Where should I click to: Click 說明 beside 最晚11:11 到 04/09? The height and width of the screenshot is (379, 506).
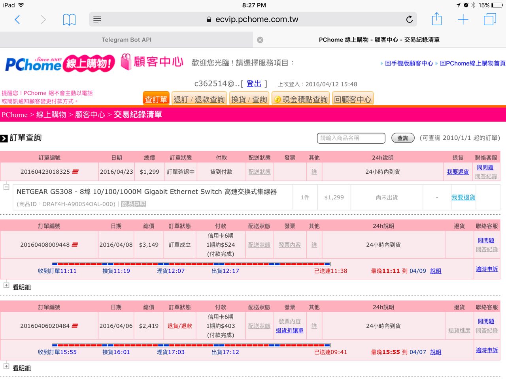pyautogui.click(x=436, y=271)
